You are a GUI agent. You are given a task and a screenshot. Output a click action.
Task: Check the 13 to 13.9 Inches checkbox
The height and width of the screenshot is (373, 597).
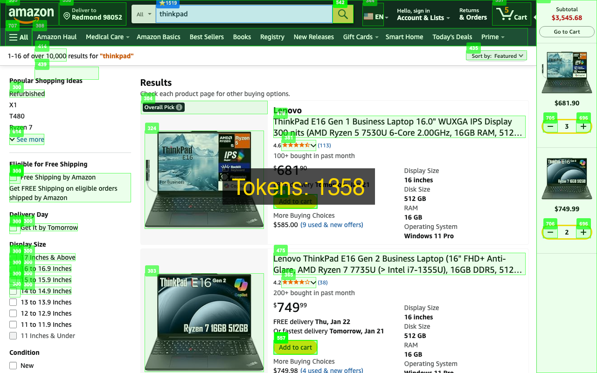[x=13, y=302]
